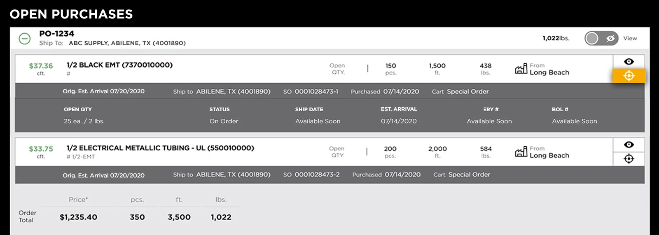Image resolution: width=659 pixels, height=235 pixels.
Task: Click the orange track target icon
Action: tap(629, 76)
